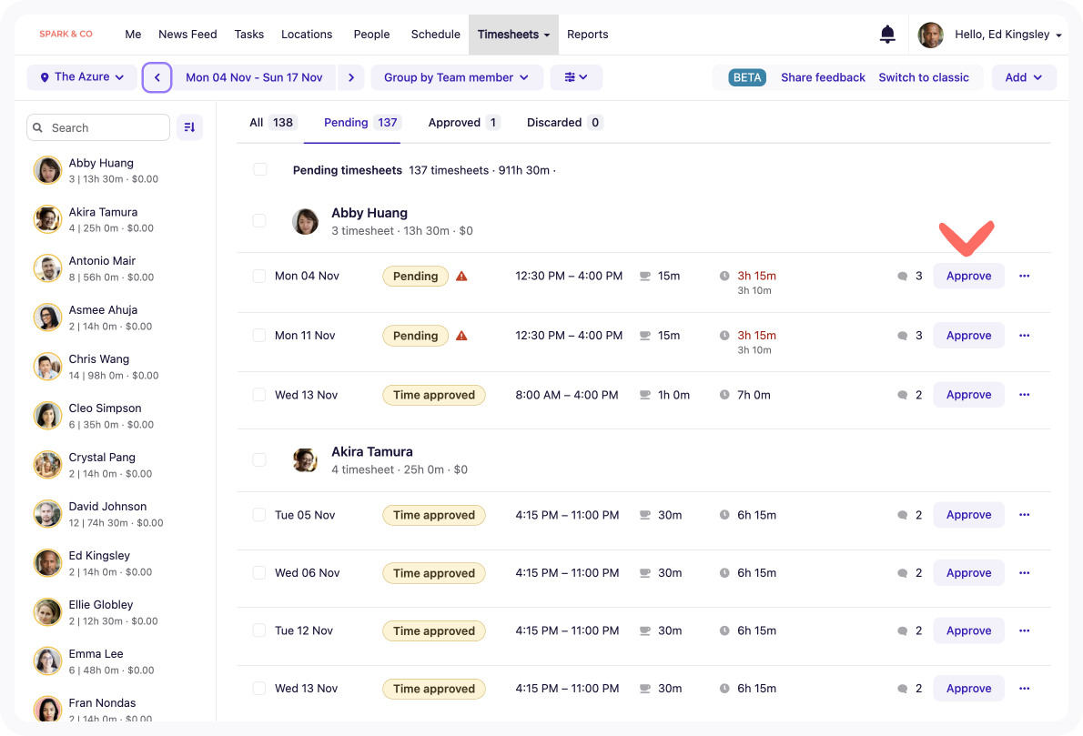Image resolution: width=1083 pixels, height=736 pixels.
Task: Check the Mon 11 Nov timesheet checkbox
Action: pos(259,336)
